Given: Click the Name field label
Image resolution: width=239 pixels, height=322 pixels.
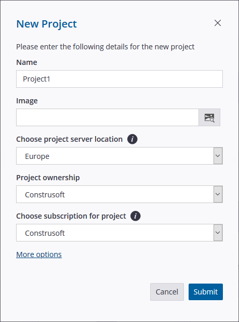Looking at the screenshot, I should 26,62.
